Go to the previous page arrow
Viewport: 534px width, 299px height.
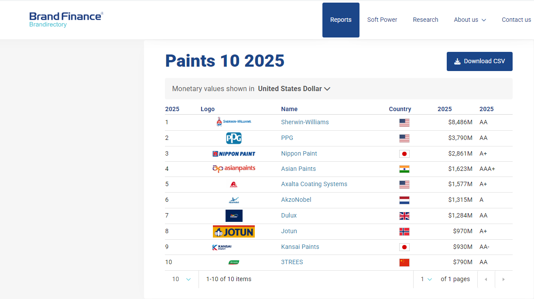click(x=486, y=279)
